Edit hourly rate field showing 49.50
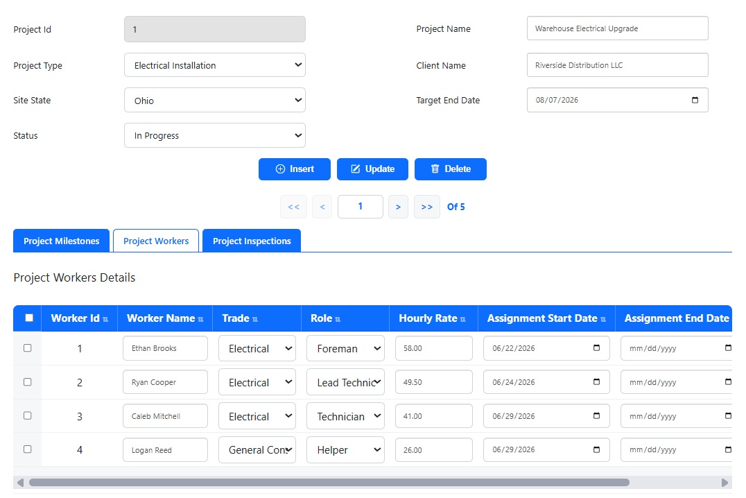Viewport: 746px width, 498px height. point(434,382)
